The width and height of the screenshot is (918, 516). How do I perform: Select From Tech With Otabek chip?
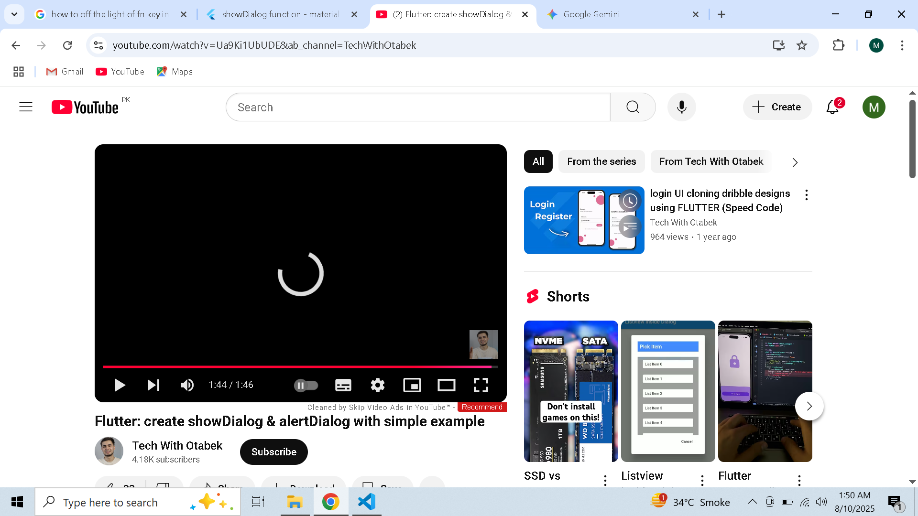(x=711, y=161)
